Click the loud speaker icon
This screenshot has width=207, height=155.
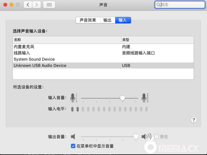(146, 137)
